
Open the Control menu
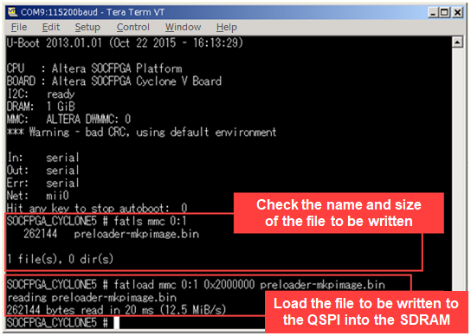tap(132, 28)
